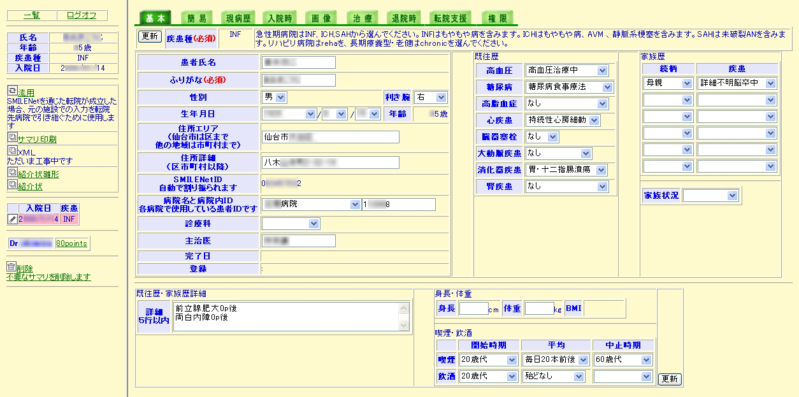The image size is (799, 397).
Task: Click the 流用 transfer icon
Action: coord(11,92)
